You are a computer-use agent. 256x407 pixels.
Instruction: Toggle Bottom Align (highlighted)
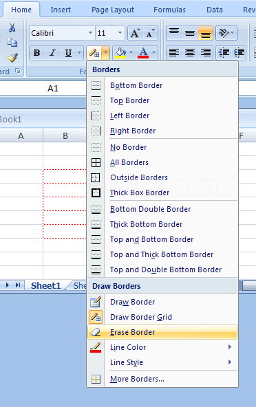coord(205,33)
